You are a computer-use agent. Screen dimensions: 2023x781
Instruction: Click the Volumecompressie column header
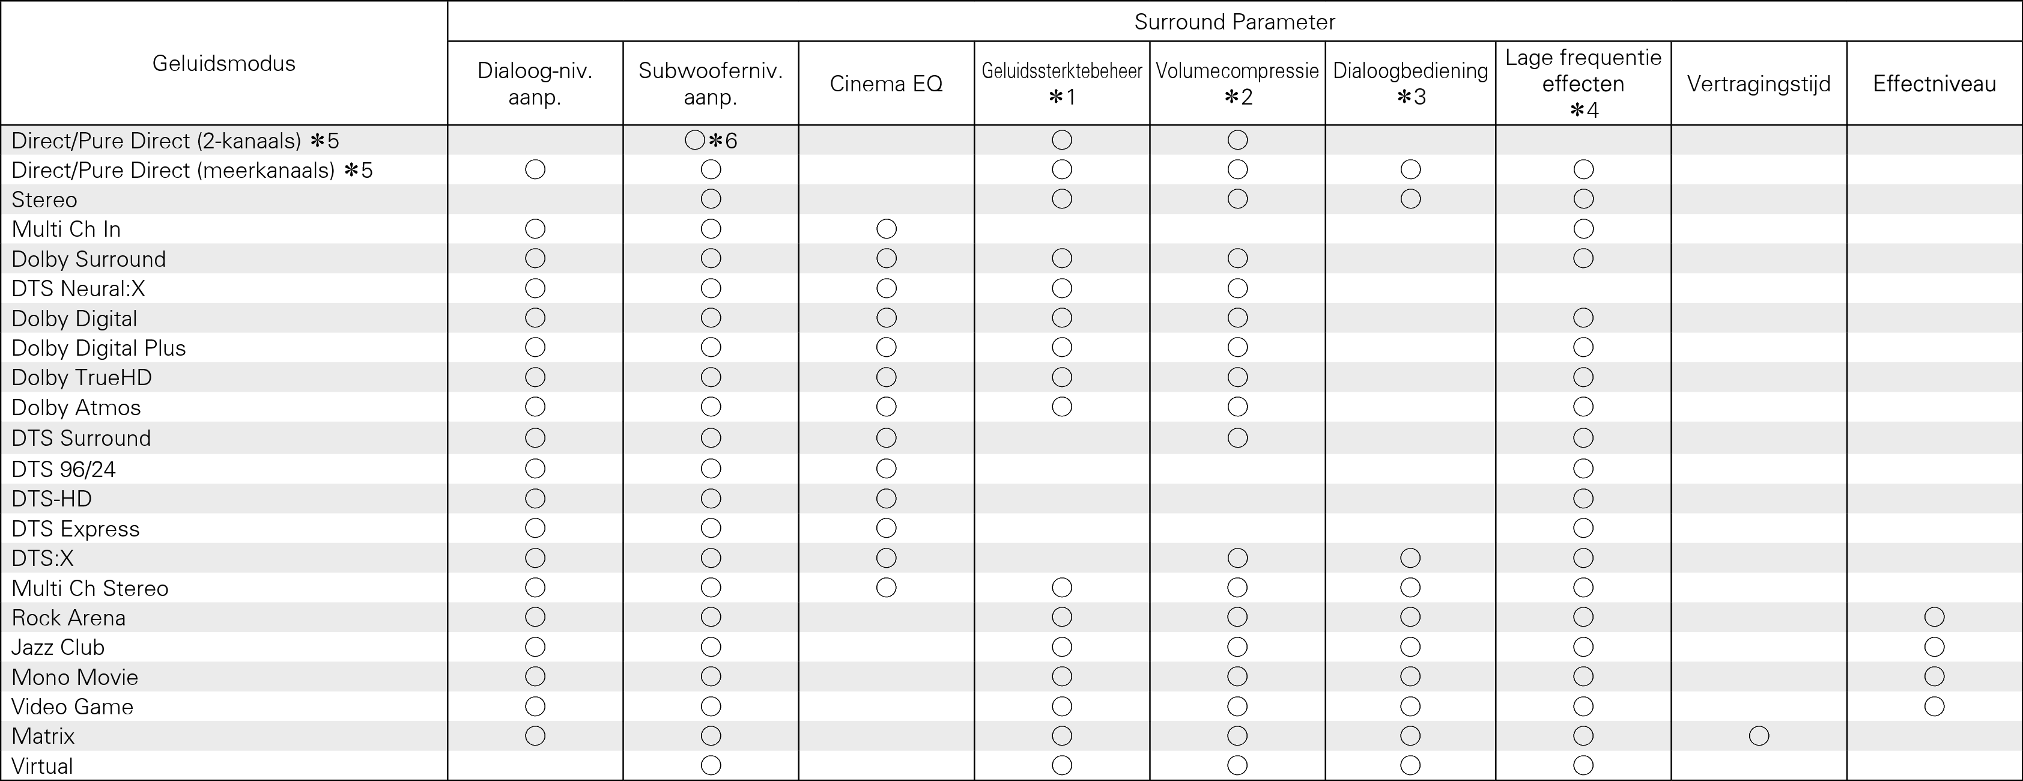click(1237, 71)
